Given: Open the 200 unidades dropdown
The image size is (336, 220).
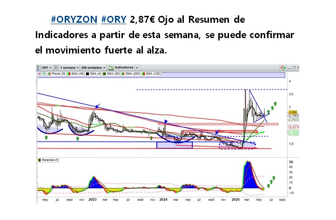Looking at the screenshot, I should pos(94,67).
